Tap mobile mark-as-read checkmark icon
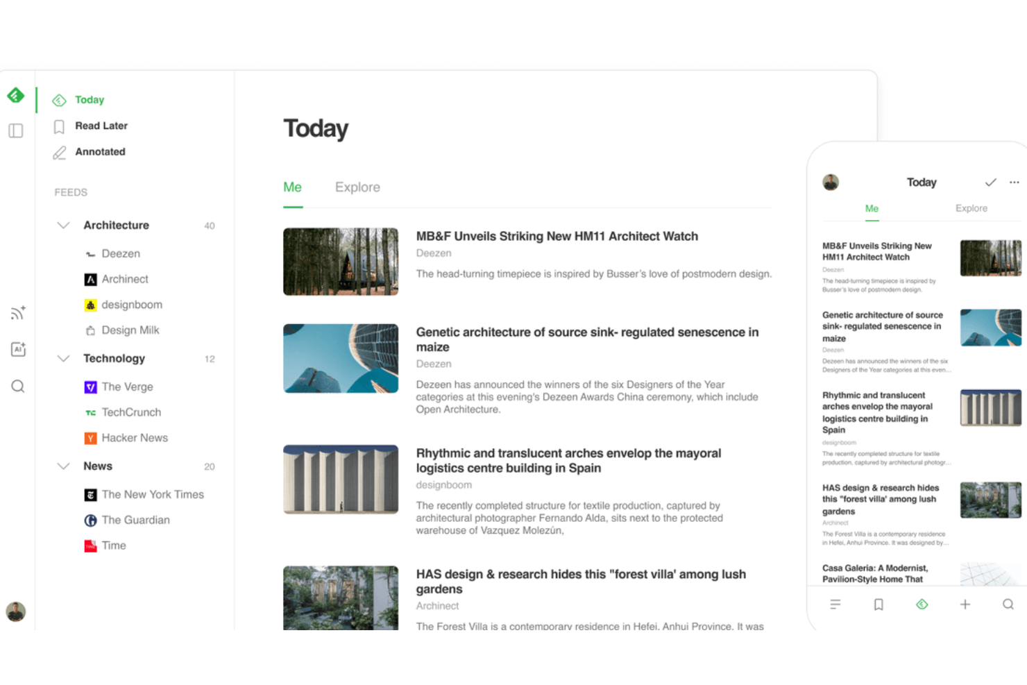The image size is (1027, 685). point(990,183)
